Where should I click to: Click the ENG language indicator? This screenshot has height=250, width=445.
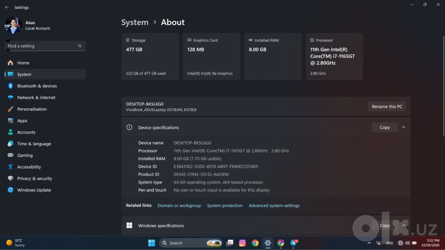point(389,243)
